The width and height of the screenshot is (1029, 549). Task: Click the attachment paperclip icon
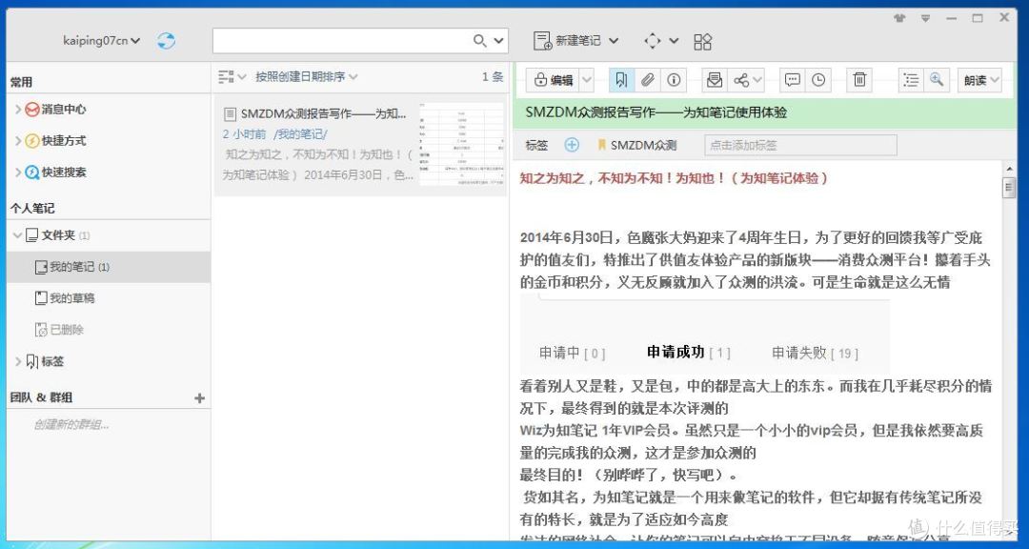click(648, 80)
